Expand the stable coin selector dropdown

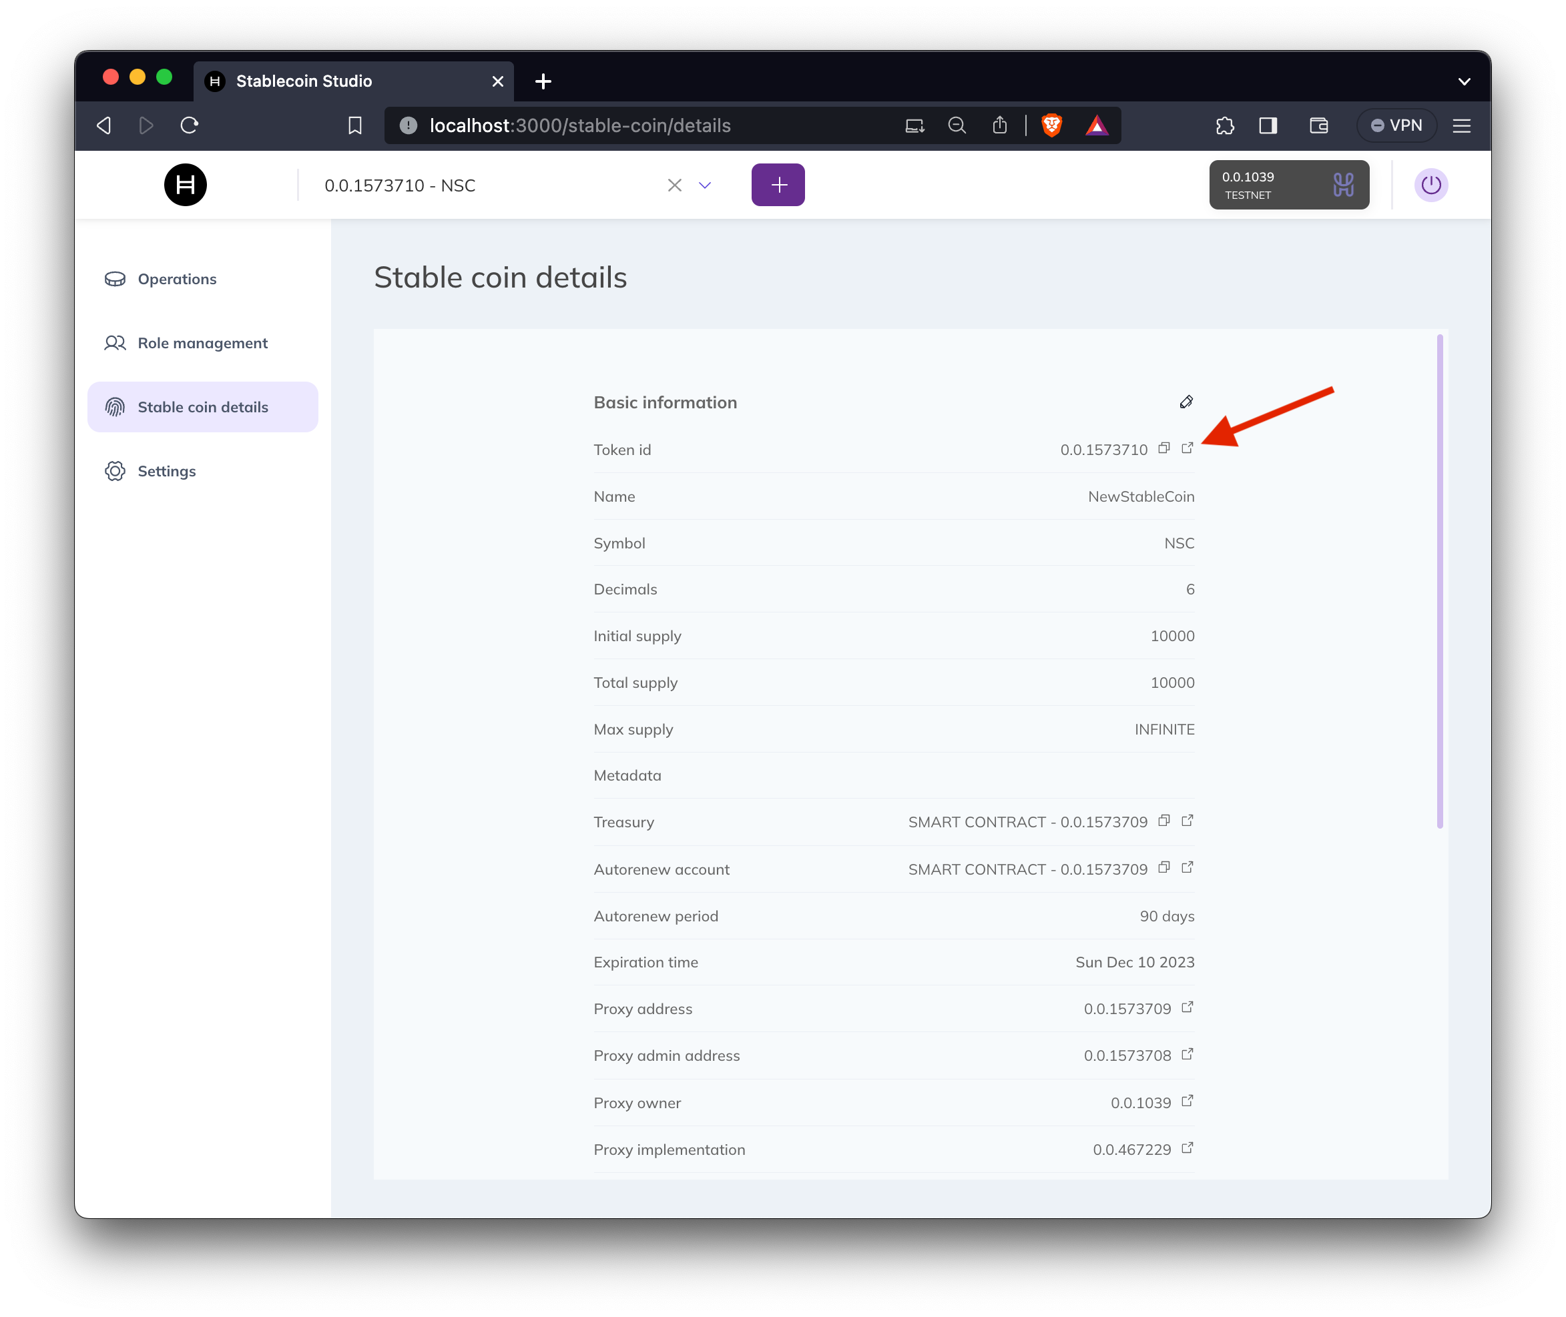point(705,185)
